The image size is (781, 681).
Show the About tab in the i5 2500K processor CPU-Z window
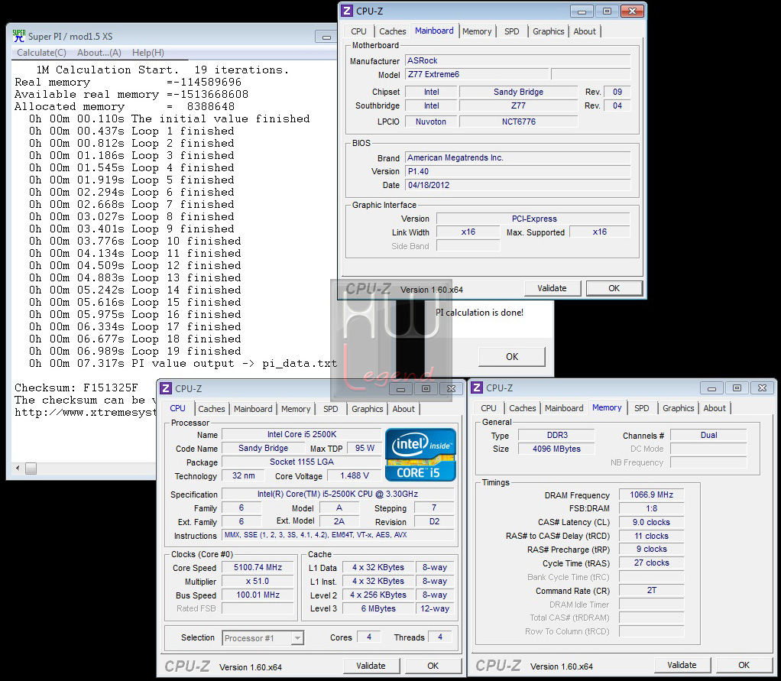(x=403, y=409)
